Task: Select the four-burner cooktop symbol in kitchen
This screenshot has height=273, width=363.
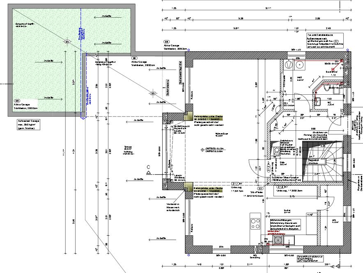Action: point(255,223)
